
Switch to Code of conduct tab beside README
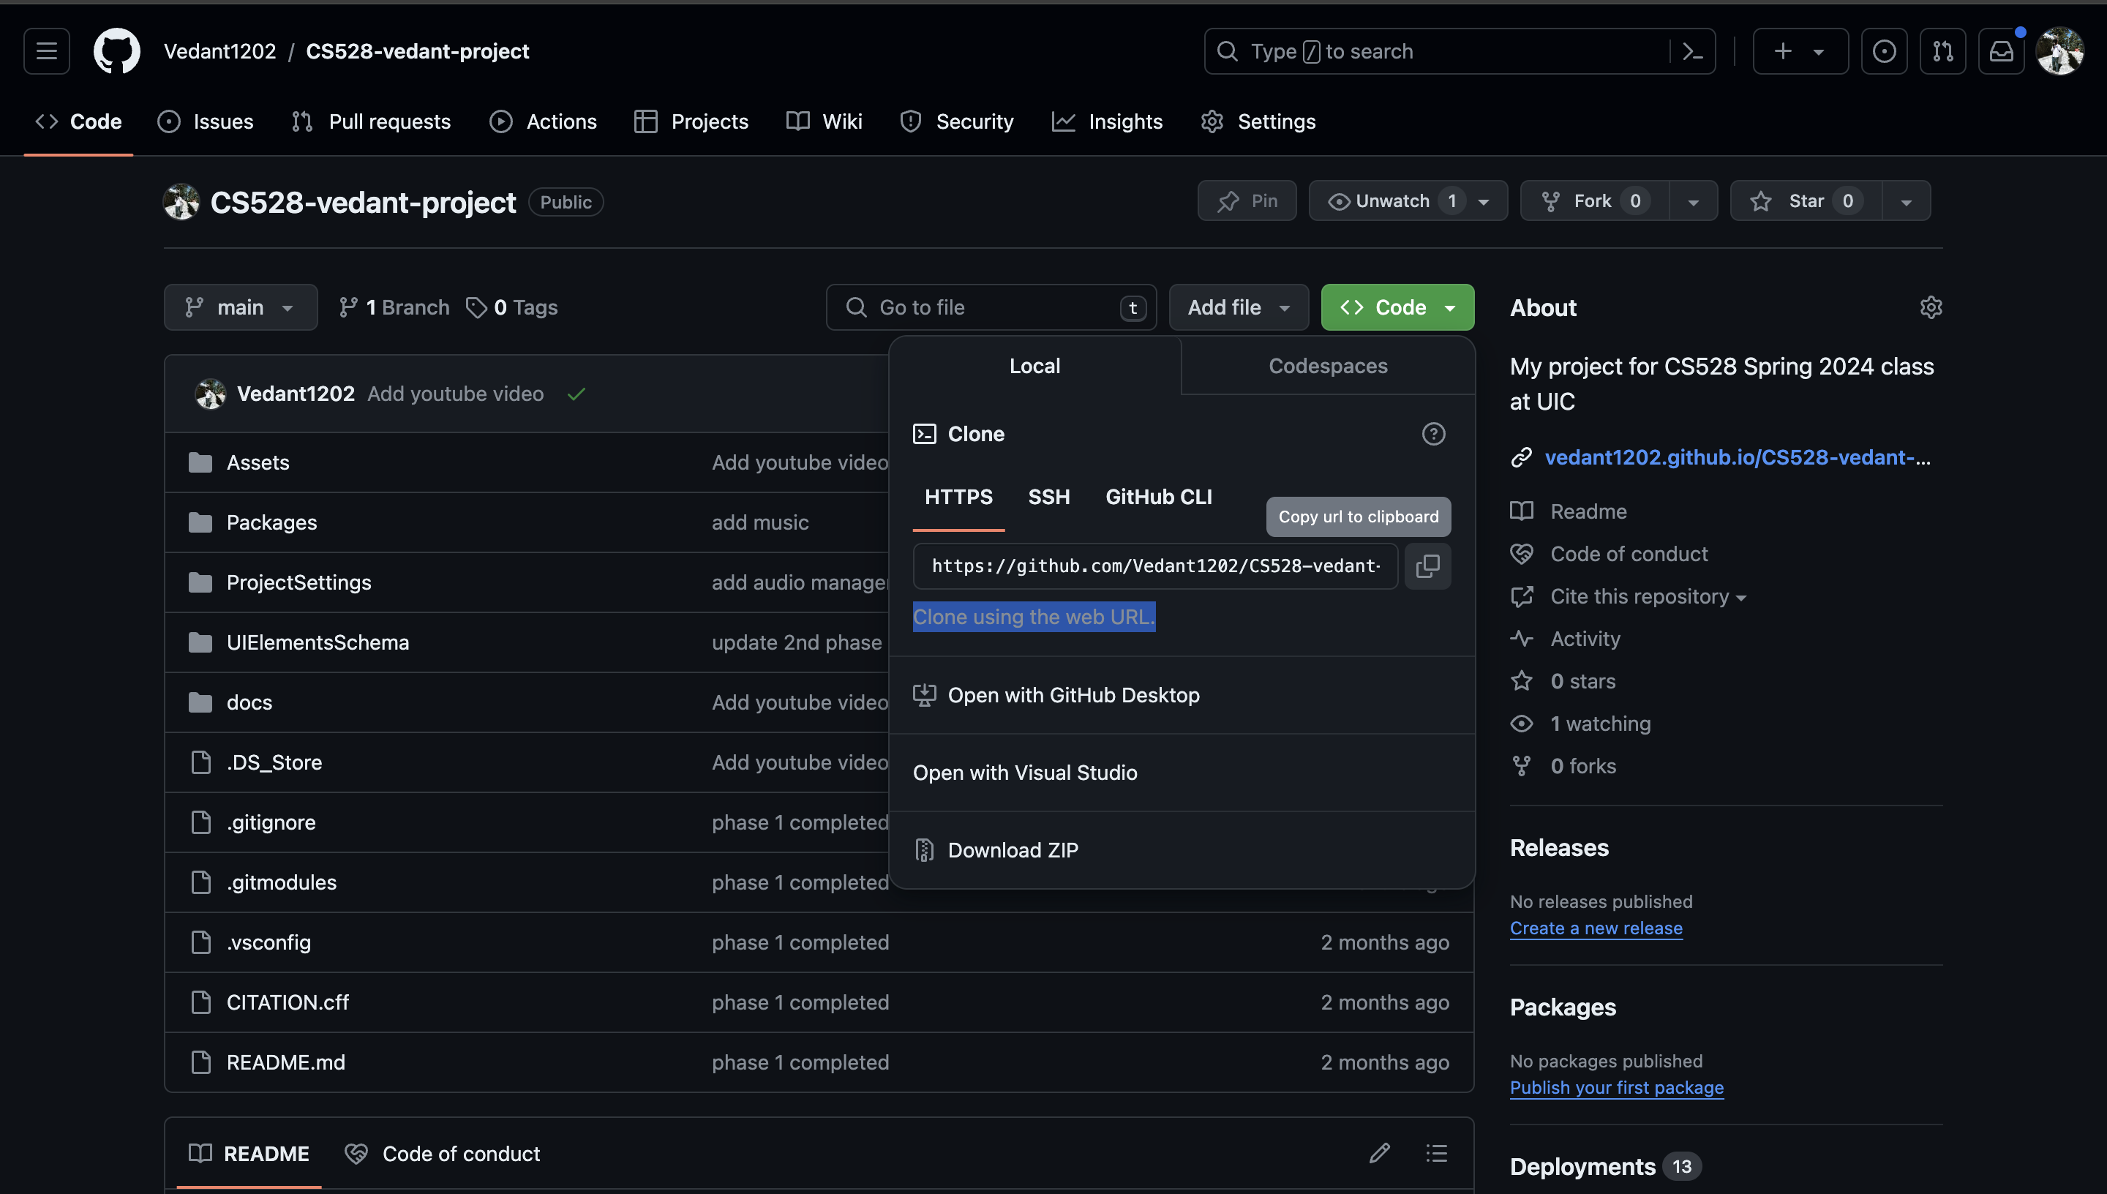click(443, 1153)
